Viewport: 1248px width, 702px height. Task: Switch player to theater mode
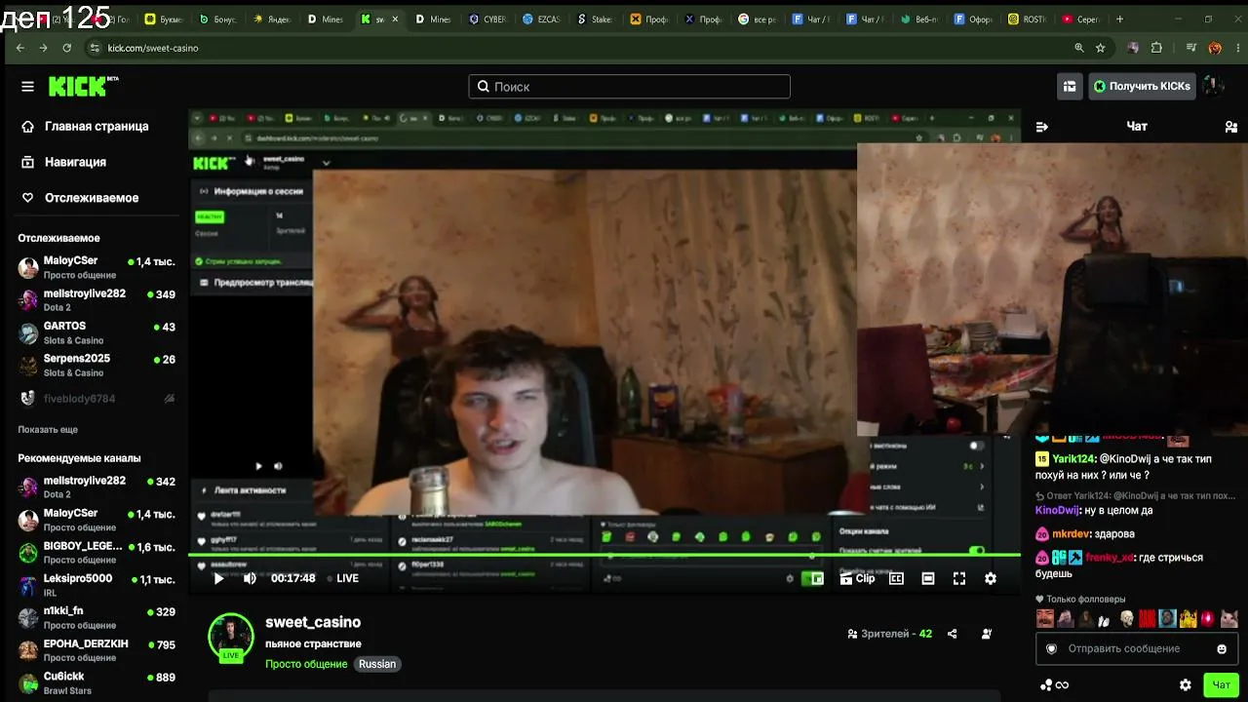click(x=928, y=578)
